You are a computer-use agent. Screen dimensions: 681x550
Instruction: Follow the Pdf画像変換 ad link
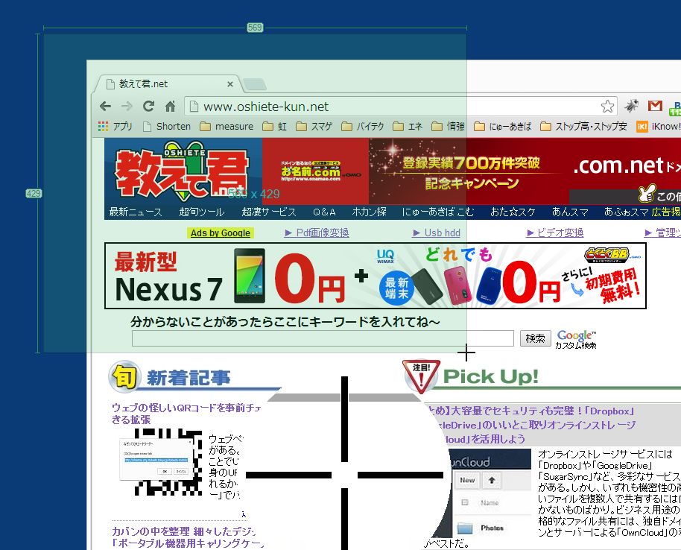(317, 233)
